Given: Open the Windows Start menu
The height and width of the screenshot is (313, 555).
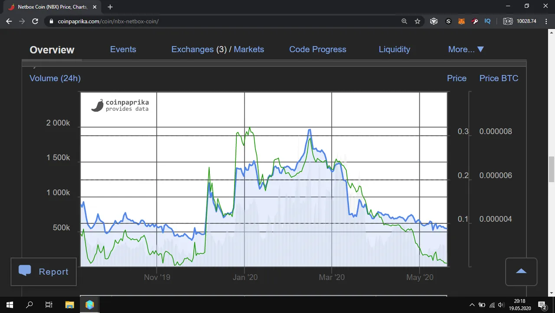Looking at the screenshot, I should tap(10, 305).
